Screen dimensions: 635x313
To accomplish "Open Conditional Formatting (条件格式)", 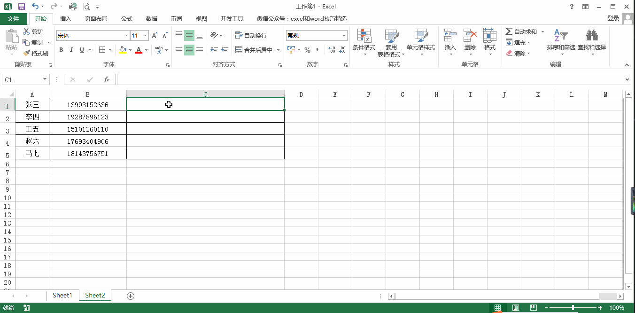I will click(x=364, y=42).
